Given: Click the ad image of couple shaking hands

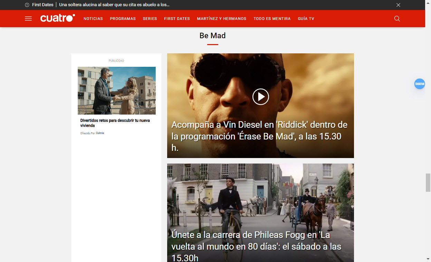Looking at the screenshot, I should pyautogui.click(x=117, y=91).
